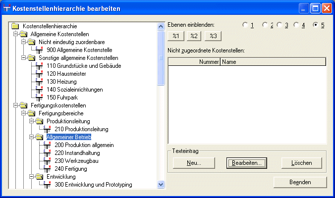Click the icon beside 110 Grundstücke und Gebäude
The height and width of the screenshot is (198, 335).
tap(39, 66)
